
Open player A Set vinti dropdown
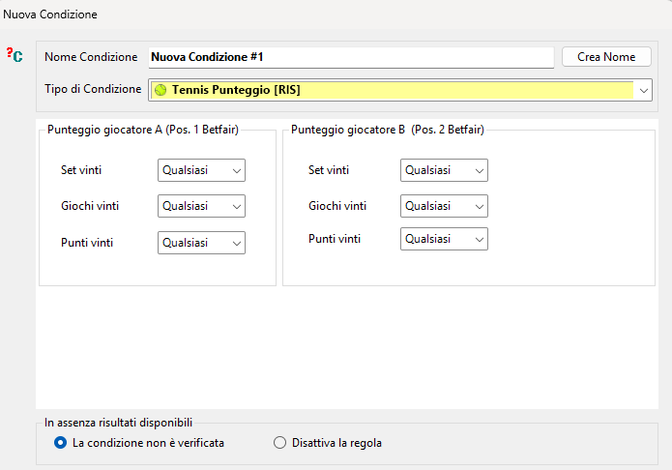click(x=201, y=170)
